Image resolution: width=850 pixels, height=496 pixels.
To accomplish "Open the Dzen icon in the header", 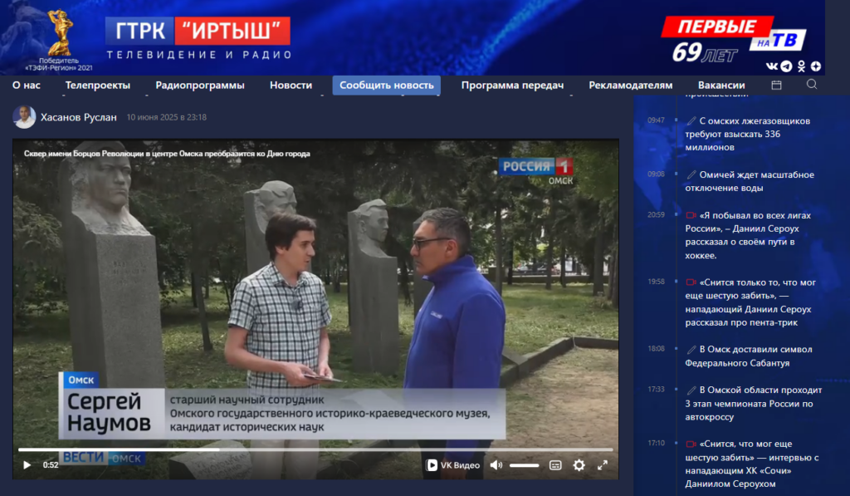I will [x=816, y=66].
